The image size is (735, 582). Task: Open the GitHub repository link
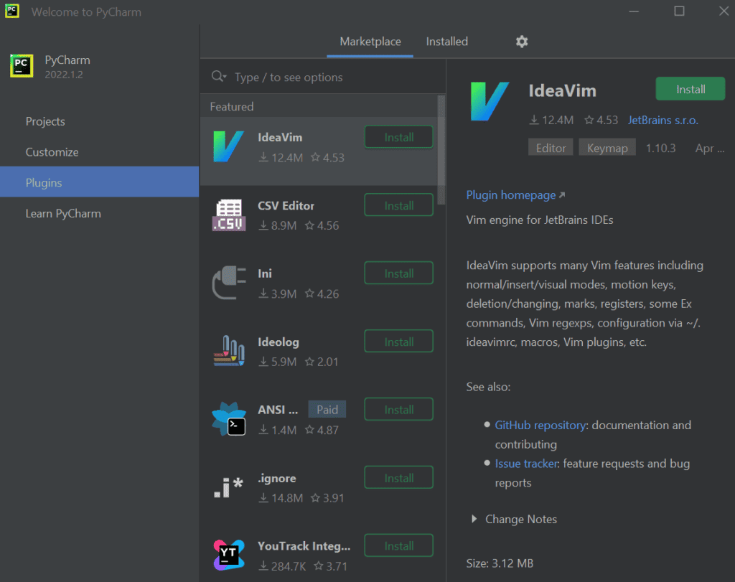[x=540, y=425]
